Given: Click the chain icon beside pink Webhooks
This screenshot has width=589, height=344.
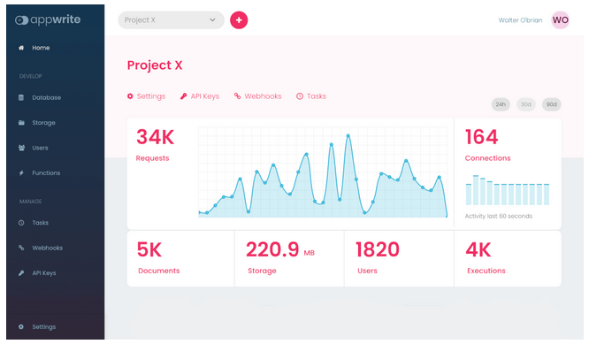Looking at the screenshot, I should click(x=237, y=96).
